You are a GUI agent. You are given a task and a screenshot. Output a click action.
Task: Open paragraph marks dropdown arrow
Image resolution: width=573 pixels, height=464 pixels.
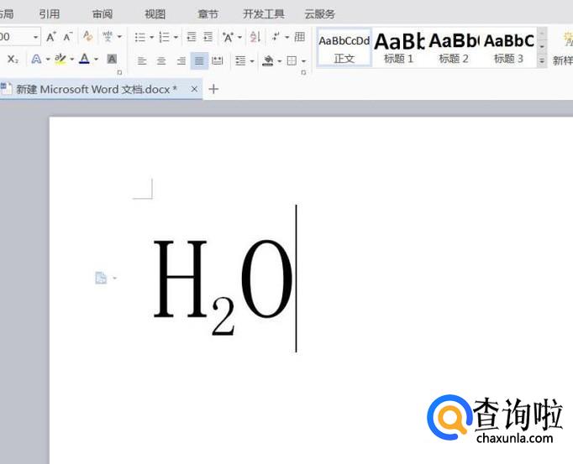(287, 37)
